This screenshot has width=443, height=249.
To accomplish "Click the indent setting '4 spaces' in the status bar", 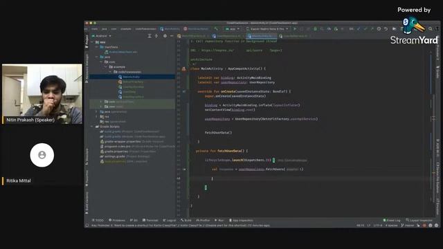I will point(391,225).
